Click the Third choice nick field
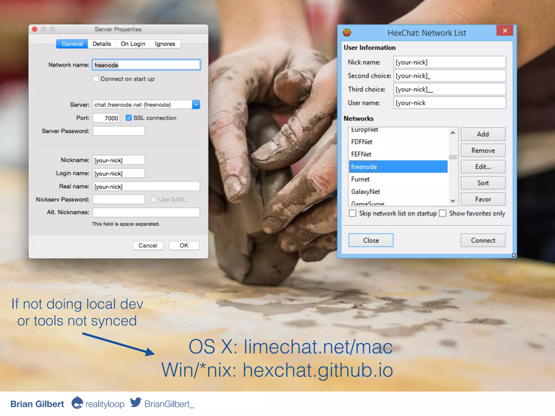The image size is (555, 416). coord(450,89)
